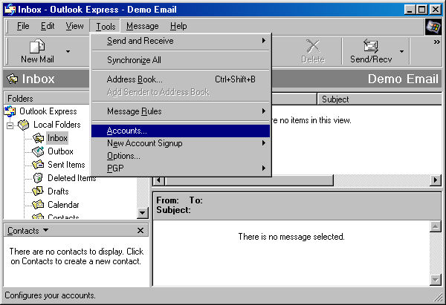446x305 pixels.
Task: Click the Outlook Express title bar icon
Action: (10, 10)
